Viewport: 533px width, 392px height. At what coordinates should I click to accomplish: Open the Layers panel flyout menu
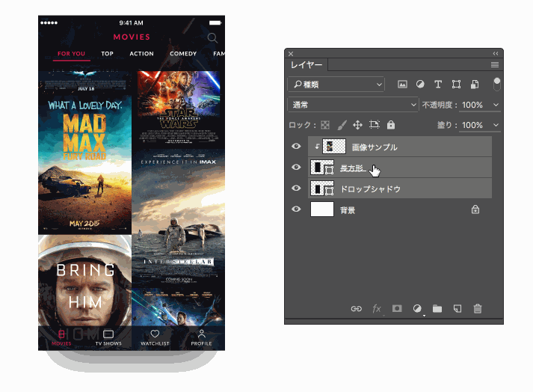[x=495, y=64]
